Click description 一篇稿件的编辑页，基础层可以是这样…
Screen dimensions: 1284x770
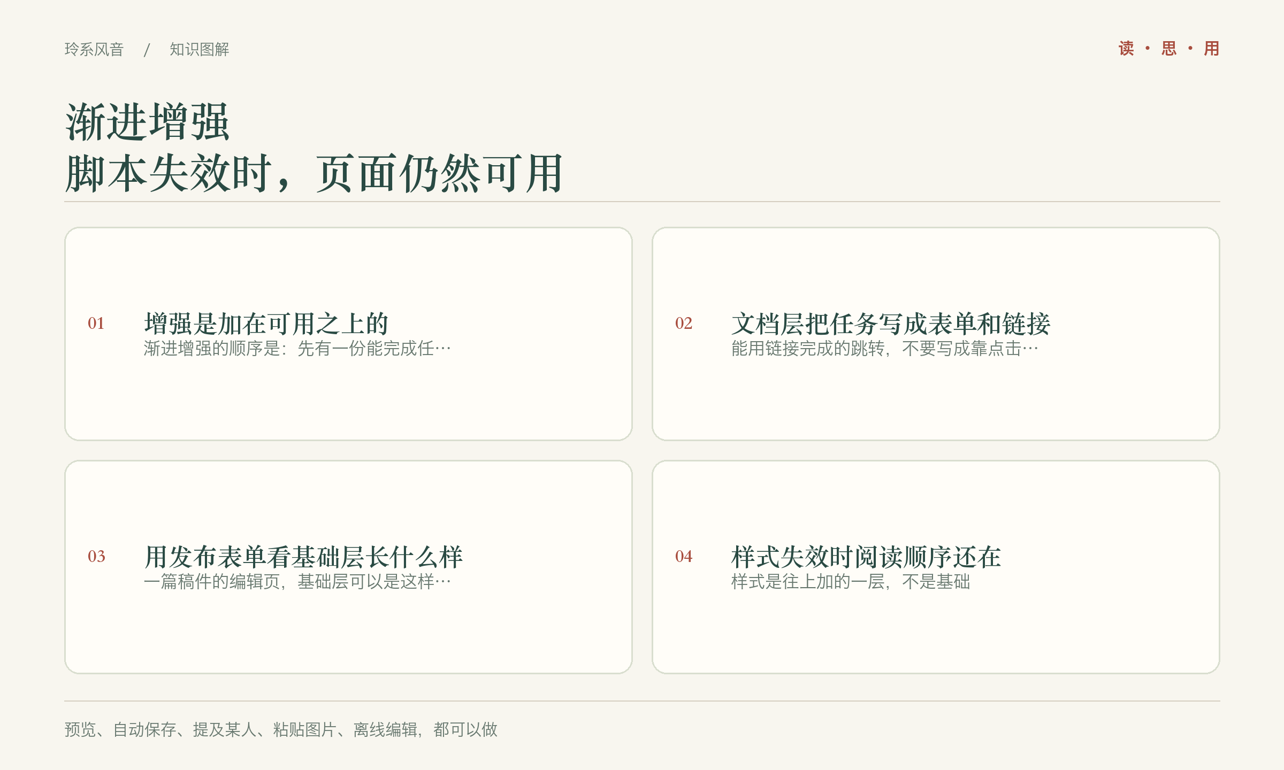(x=297, y=582)
